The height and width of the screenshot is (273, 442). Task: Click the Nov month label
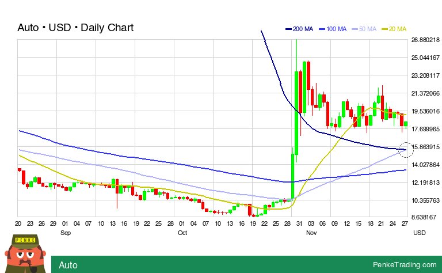(311, 233)
